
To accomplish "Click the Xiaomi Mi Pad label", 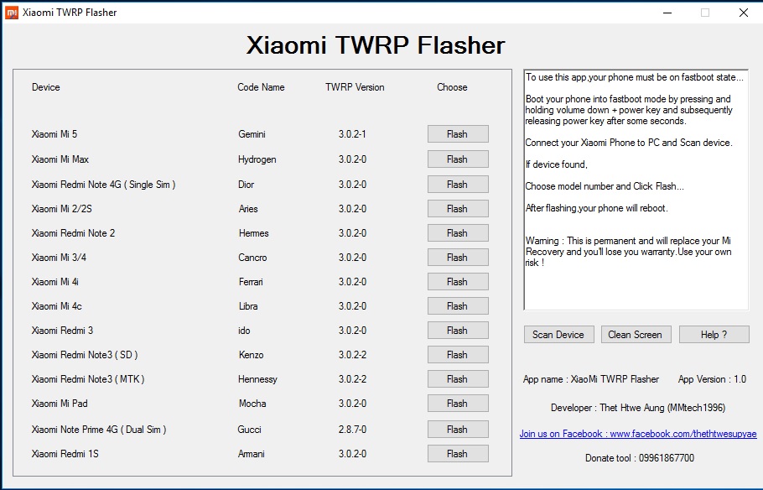I will [x=60, y=404].
